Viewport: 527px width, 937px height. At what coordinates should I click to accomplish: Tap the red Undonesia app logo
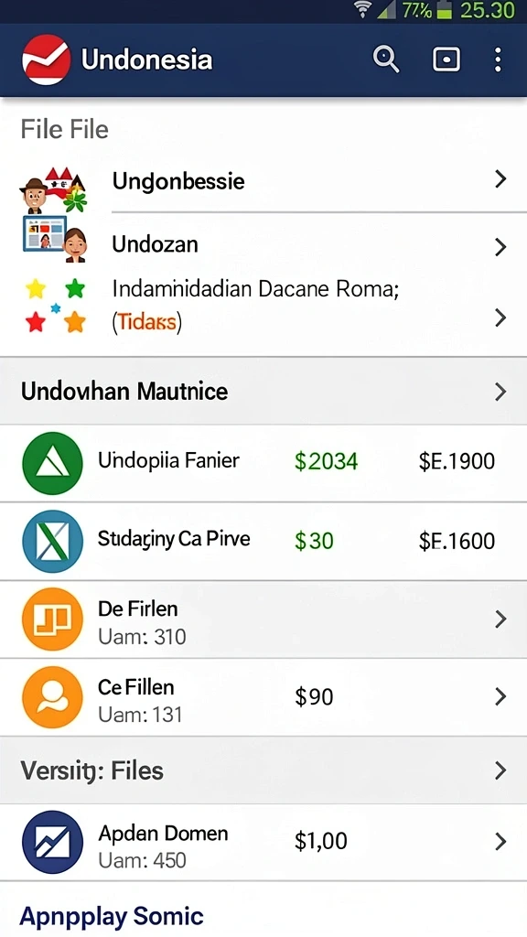[46, 59]
